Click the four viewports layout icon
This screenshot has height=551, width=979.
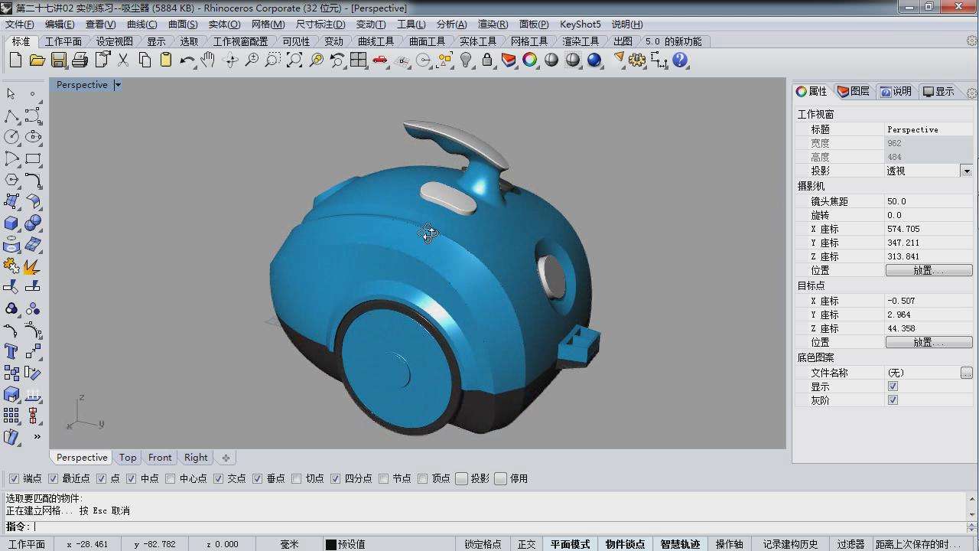359,60
